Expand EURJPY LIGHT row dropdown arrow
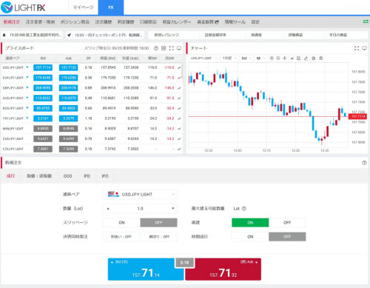Viewport: 370px width, 288px height. pyautogui.click(x=27, y=77)
